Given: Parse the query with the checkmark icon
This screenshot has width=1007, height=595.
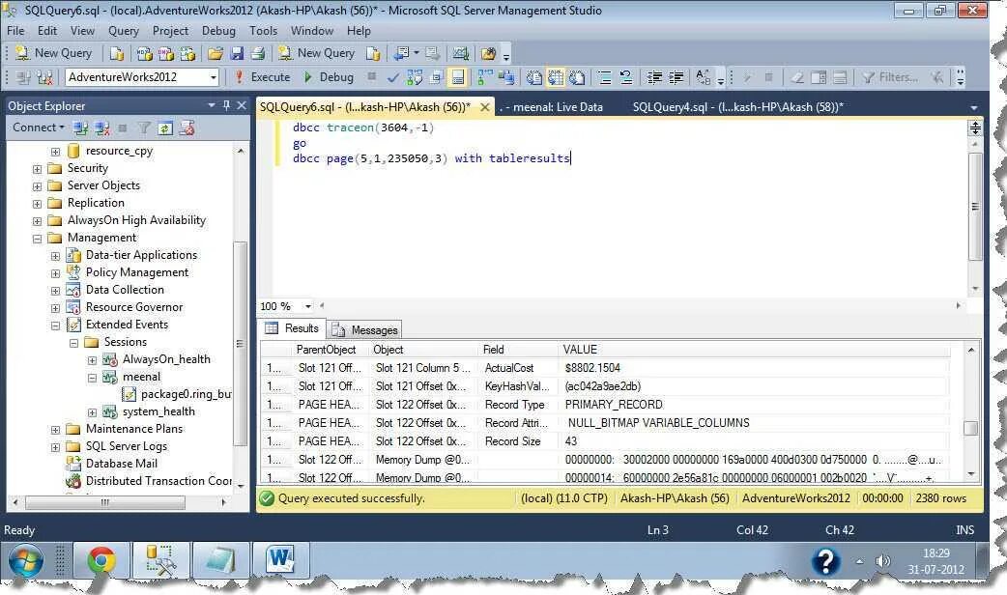Looking at the screenshot, I should [393, 77].
